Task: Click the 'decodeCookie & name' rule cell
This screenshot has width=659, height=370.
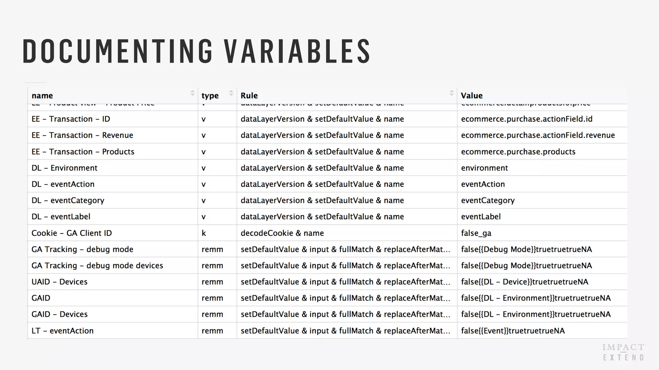Action: click(347, 233)
